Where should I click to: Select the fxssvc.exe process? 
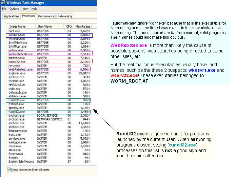(x=49, y=154)
